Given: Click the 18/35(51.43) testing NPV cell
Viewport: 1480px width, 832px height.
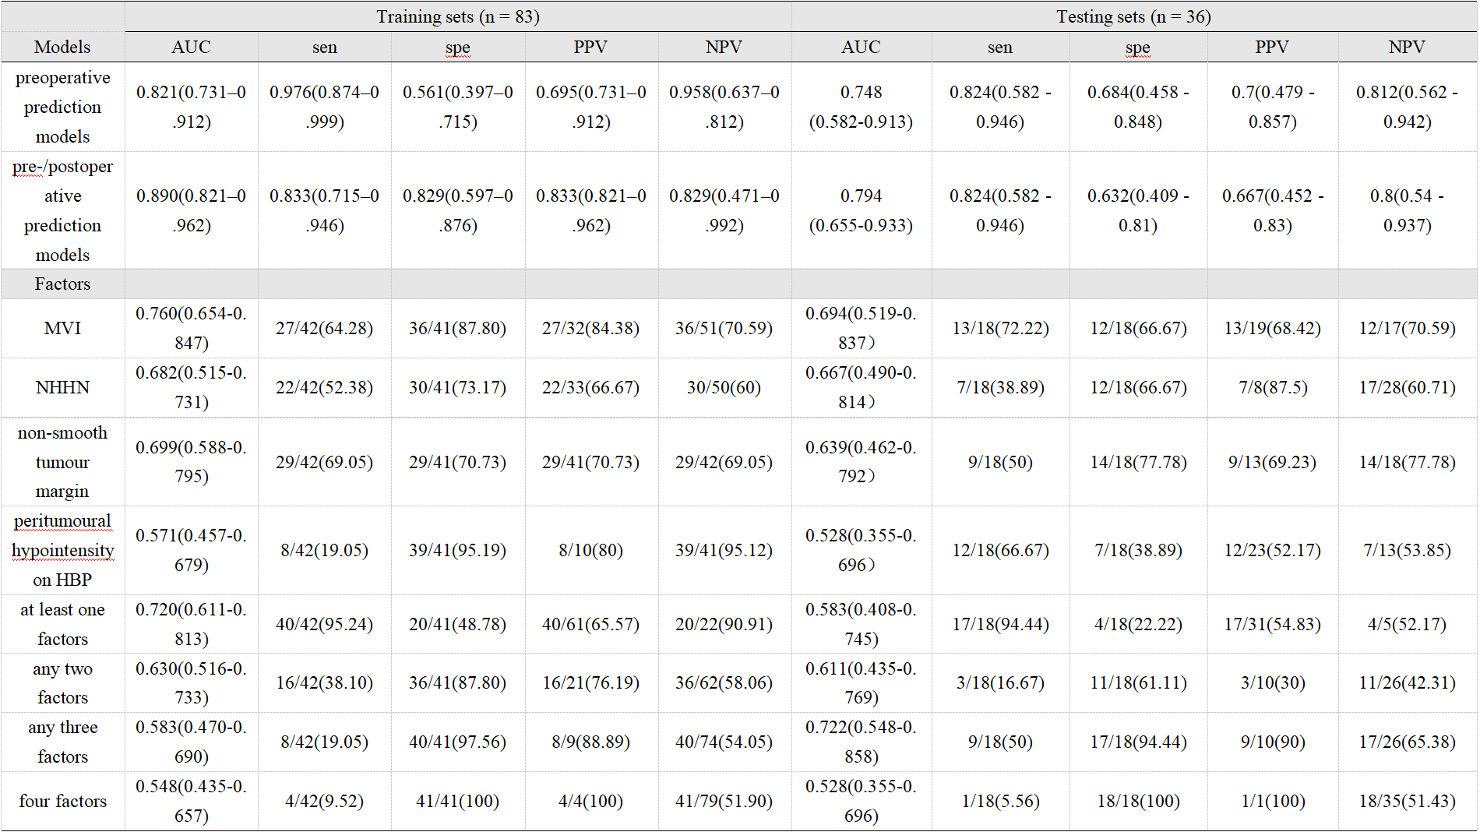Looking at the screenshot, I should tap(1407, 801).
